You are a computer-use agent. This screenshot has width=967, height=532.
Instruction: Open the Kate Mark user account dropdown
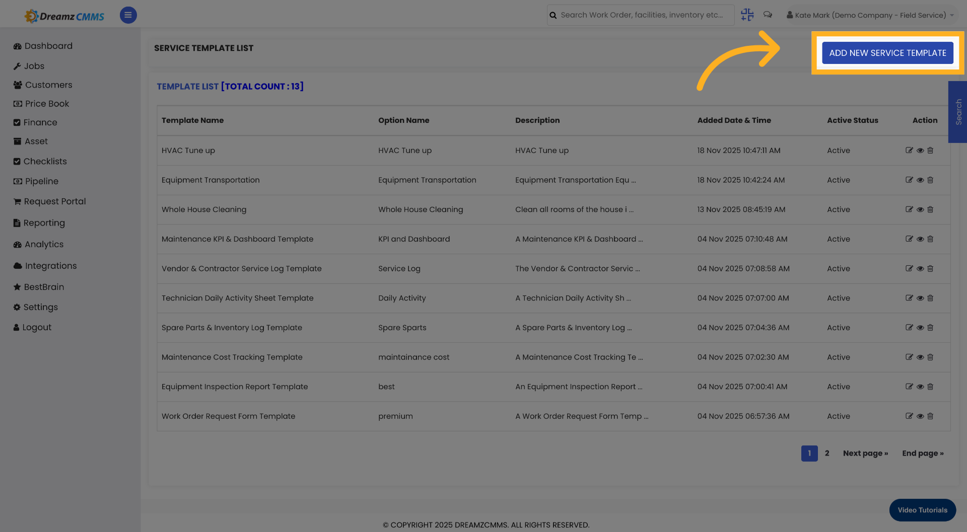(x=870, y=15)
